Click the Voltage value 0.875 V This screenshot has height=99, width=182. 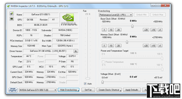coord(72,56)
